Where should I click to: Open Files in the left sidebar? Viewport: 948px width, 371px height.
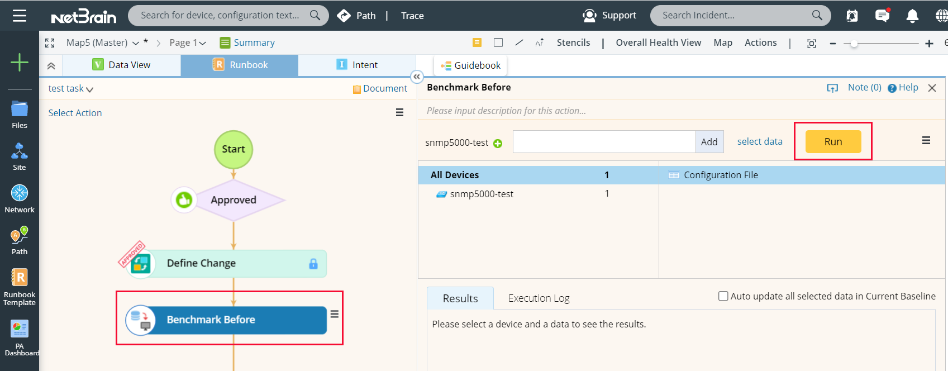[20, 115]
